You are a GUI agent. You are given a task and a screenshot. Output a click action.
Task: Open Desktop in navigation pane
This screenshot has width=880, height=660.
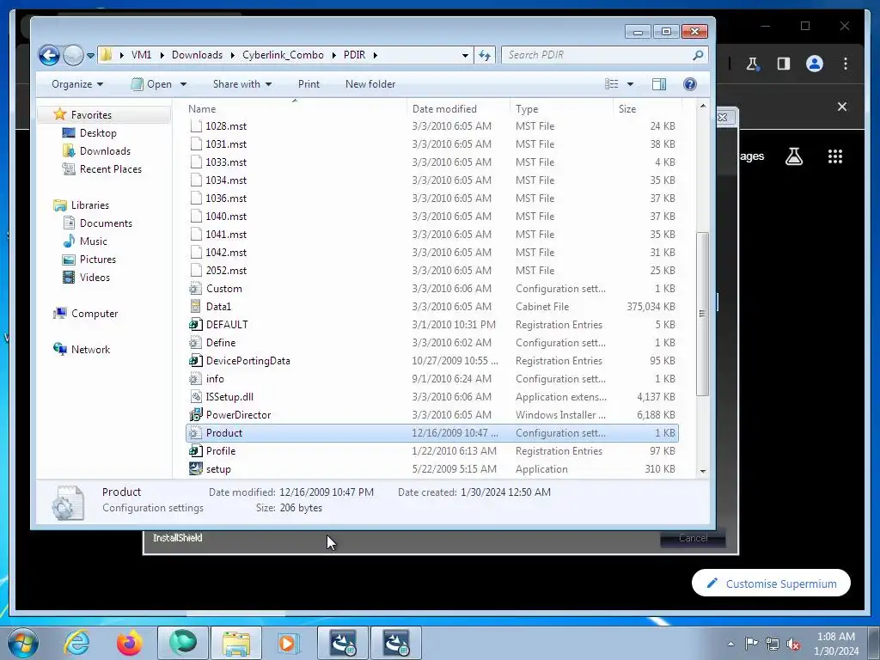click(98, 133)
